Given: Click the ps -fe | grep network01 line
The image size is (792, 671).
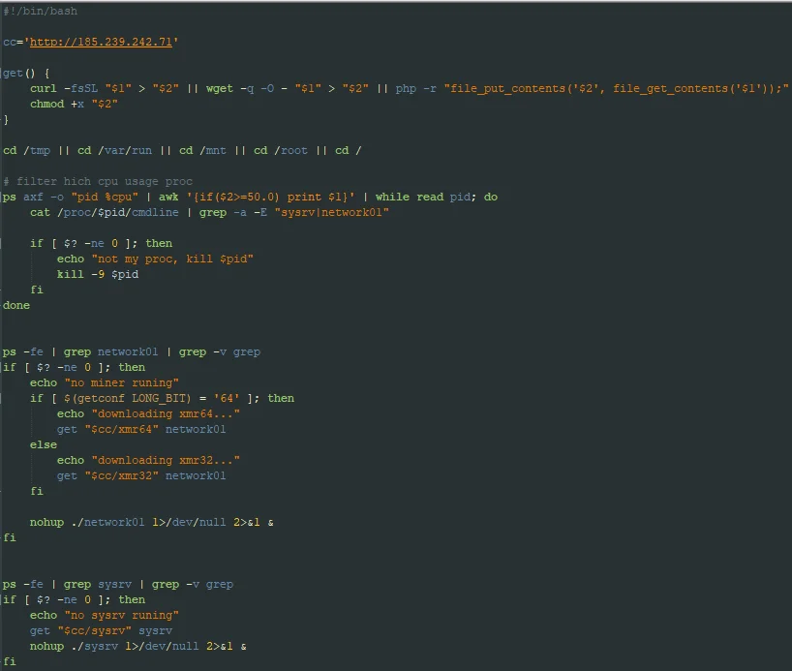Looking at the screenshot, I should click(x=132, y=352).
